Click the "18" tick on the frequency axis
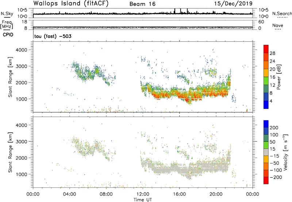This screenshot has height=202, width=292. pos(24,22)
